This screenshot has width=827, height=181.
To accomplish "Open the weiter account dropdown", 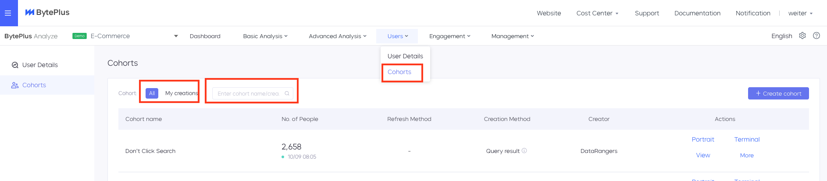I will coord(800,13).
